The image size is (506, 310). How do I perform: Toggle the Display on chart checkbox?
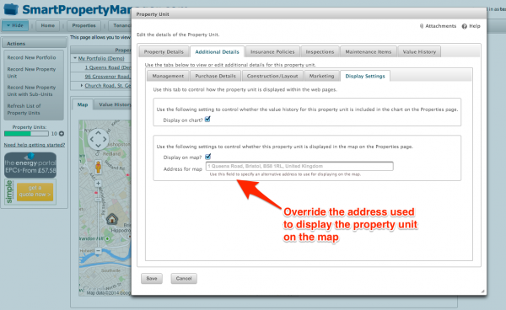click(x=207, y=120)
